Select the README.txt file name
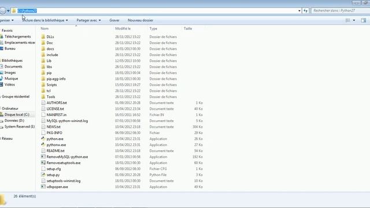 click(55, 151)
